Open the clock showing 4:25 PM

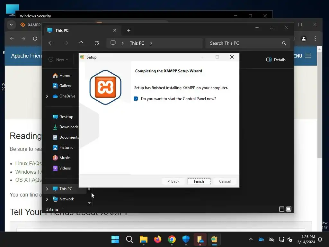coord(306,239)
